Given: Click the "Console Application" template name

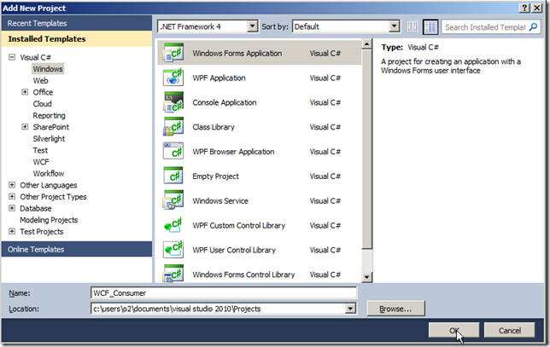Looking at the screenshot, I should point(225,102).
